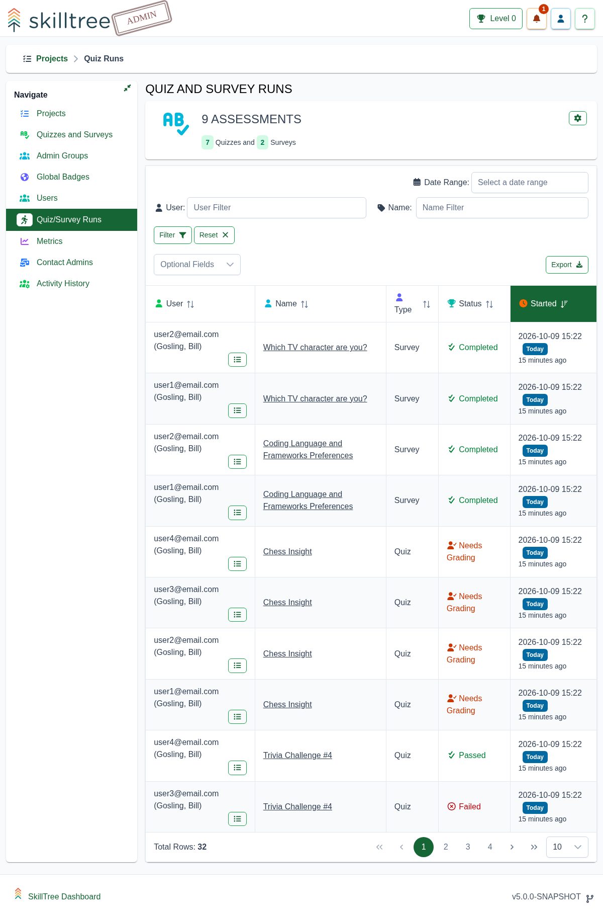Open the date range picker field
This screenshot has height=915, width=603.
[x=530, y=183]
